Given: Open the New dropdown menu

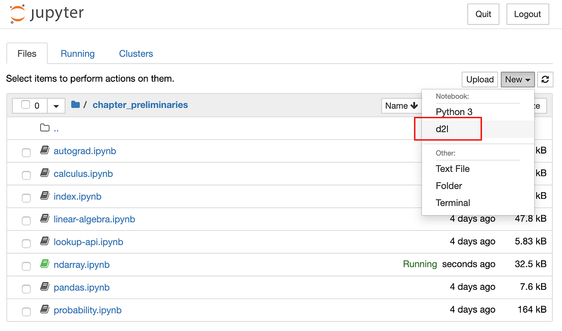Looking at the screenshot, I should tap(517, 79).
